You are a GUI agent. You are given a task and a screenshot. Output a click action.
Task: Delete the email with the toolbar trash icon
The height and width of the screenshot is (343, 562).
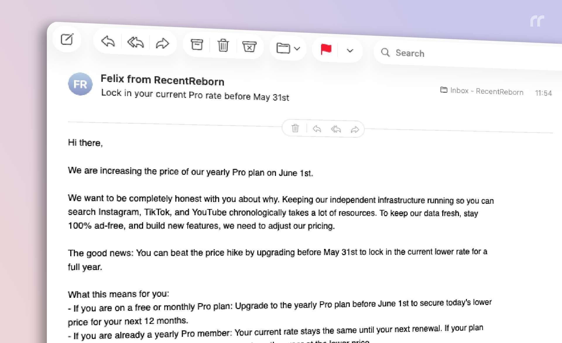pyautogui.click(x=223, y=45)
